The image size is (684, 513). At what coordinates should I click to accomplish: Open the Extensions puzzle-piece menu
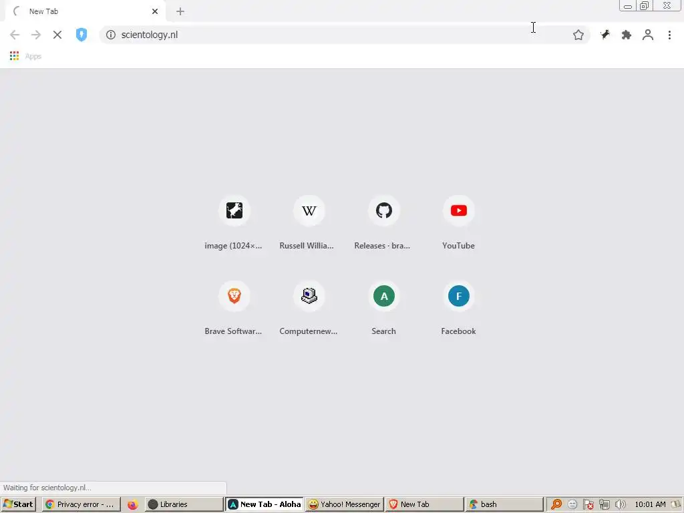pyautogui.click(x=627, y=35)
